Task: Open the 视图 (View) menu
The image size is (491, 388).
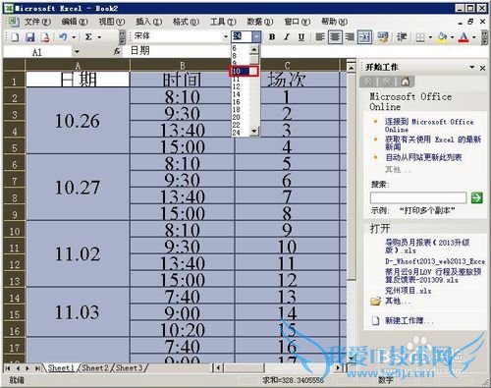Action: click(112, 22)
